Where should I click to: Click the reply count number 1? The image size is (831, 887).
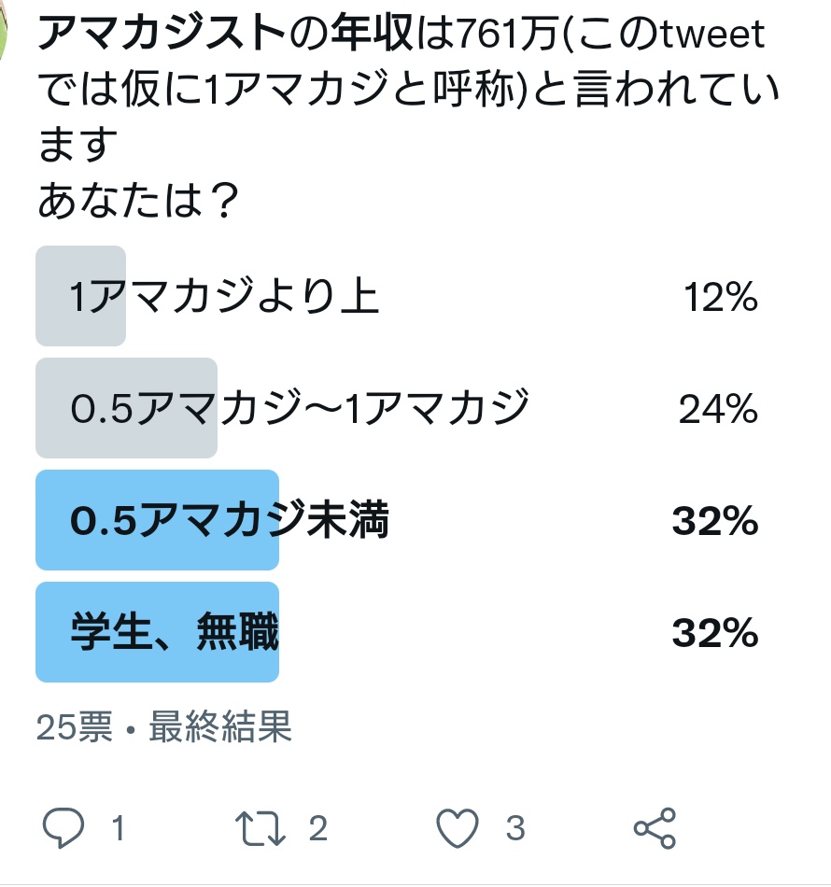(118, 828)
